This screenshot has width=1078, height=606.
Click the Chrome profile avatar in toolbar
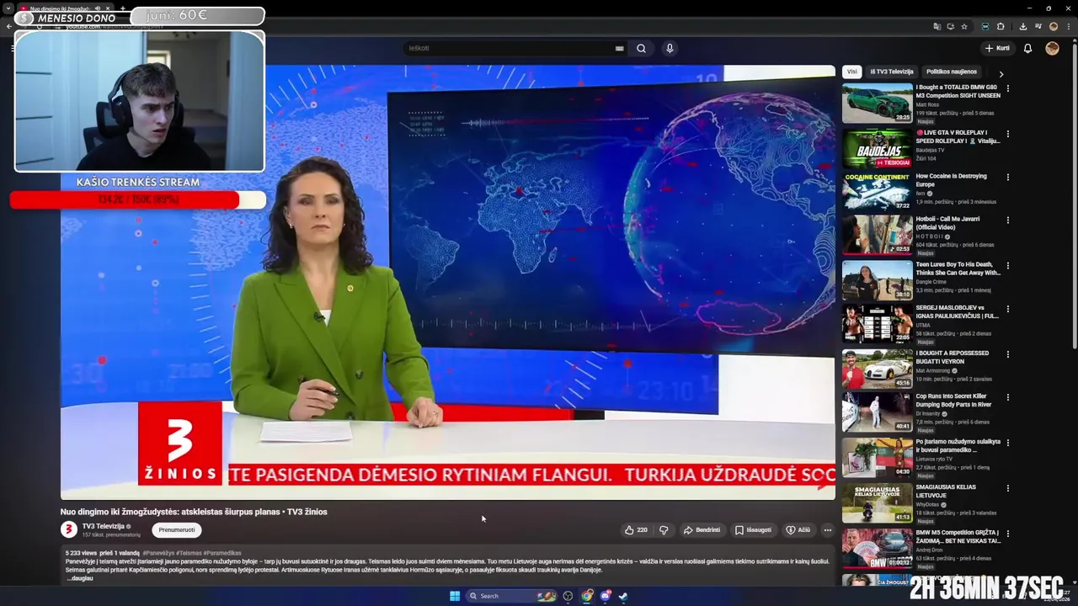pos(1053,26)
